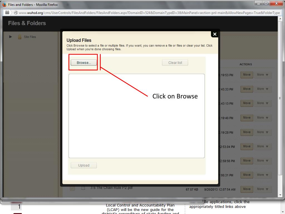Open More dropdown for 19:53 PM row

coord(263,75)
